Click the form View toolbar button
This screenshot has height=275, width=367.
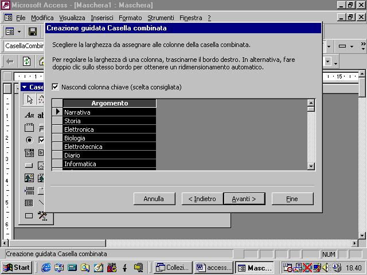click(10, 32)
